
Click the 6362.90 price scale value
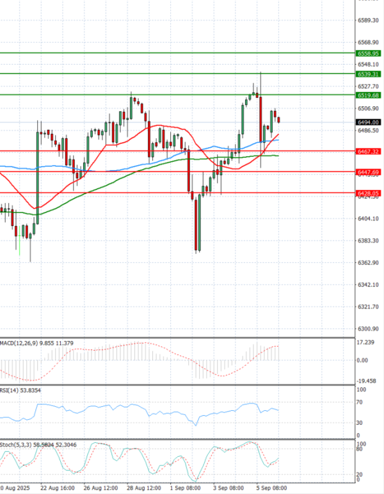[x=368, y=263]
